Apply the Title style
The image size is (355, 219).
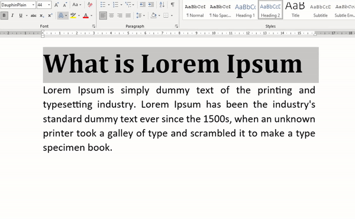pos(295,10)
